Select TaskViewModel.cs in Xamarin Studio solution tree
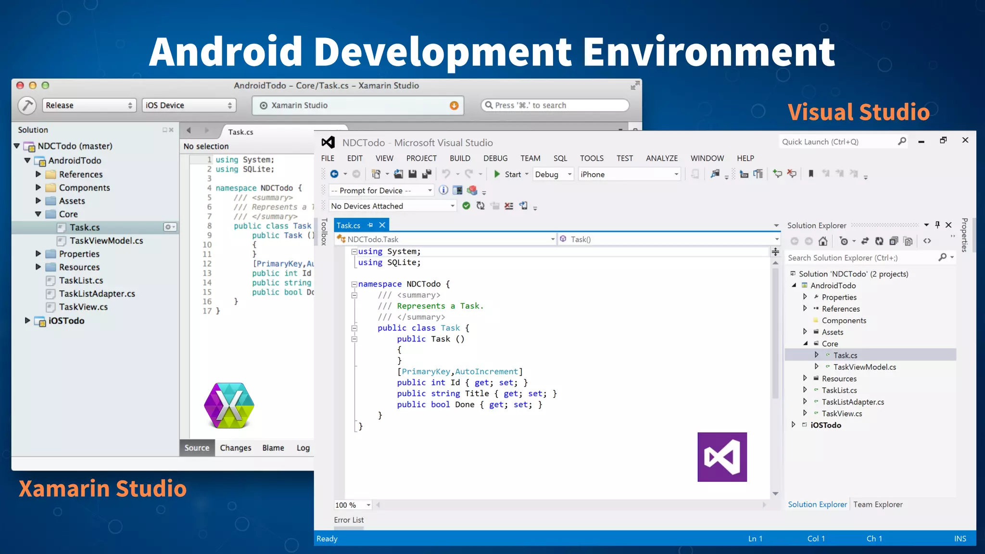 (106, 240)
